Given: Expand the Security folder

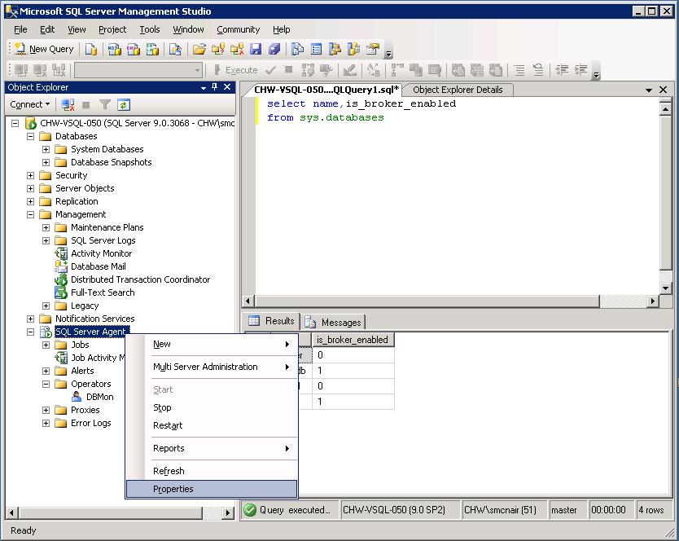Looking at the screenshot, I should pos(31,175).
